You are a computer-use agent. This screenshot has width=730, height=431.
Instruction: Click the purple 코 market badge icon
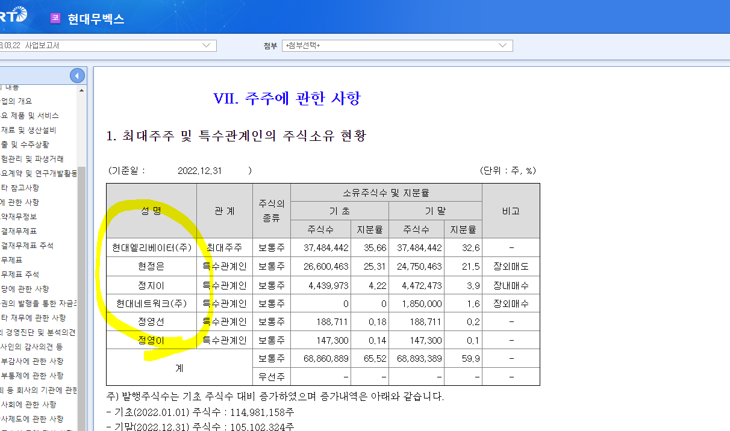[x=55, y=18]
